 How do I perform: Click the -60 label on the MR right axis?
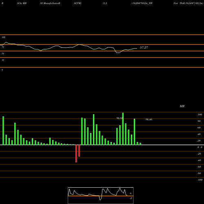pos(199,167)
